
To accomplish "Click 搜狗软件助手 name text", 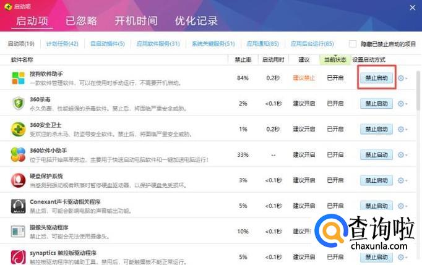I will point(46,74).
